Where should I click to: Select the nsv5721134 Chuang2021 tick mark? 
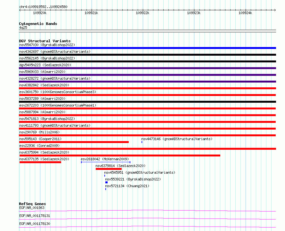click(x=106, y=189)
